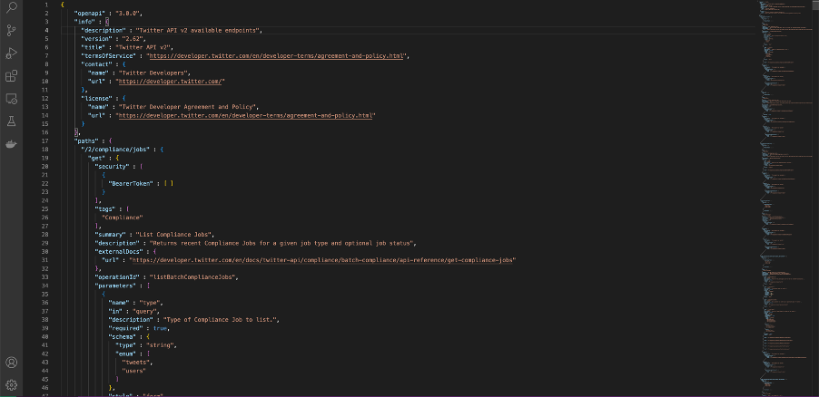The image size is (819, 397).
Task: Click "List Compliance Jobs" summary value
Action: tap(174, 235)
